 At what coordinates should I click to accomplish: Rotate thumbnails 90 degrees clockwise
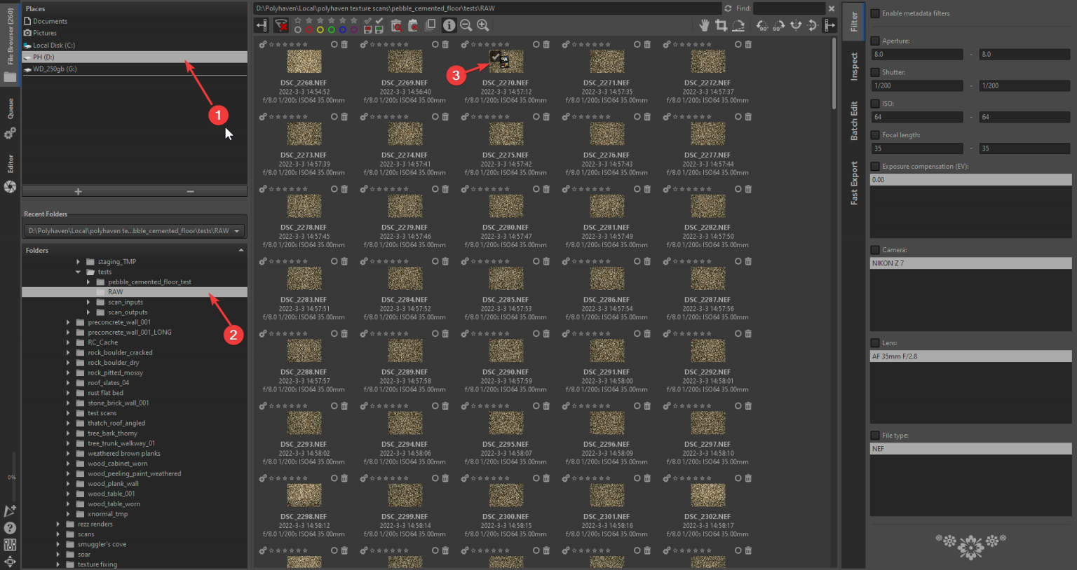click(x=778, y=26)
